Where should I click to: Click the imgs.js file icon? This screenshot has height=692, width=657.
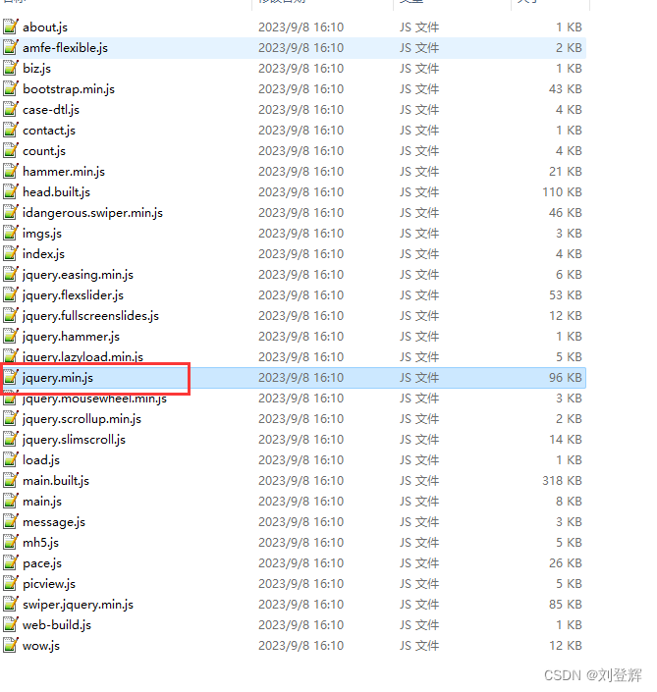[x=11, y=233]
